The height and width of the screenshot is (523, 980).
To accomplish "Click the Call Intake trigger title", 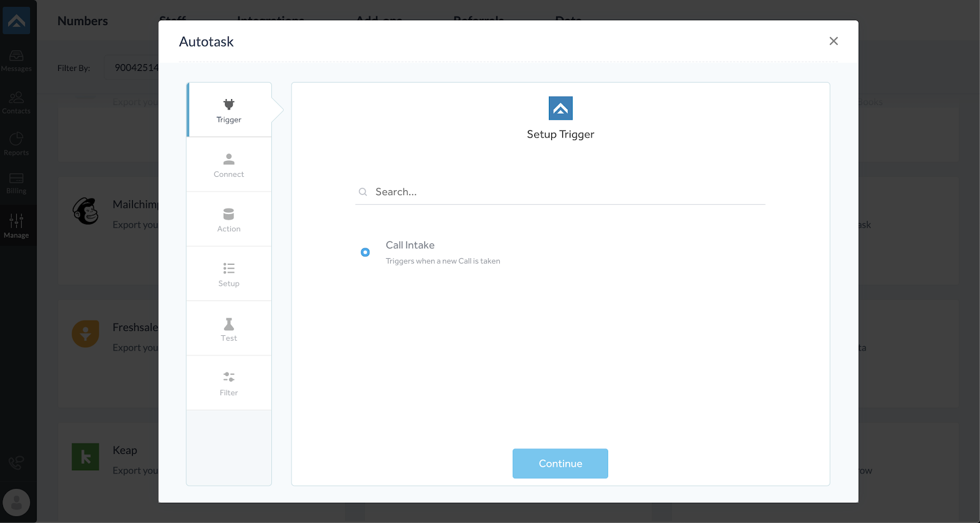I will click(410, 245).
